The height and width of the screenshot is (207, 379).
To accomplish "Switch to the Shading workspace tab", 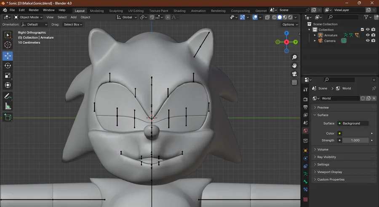I will coord(179,11).
